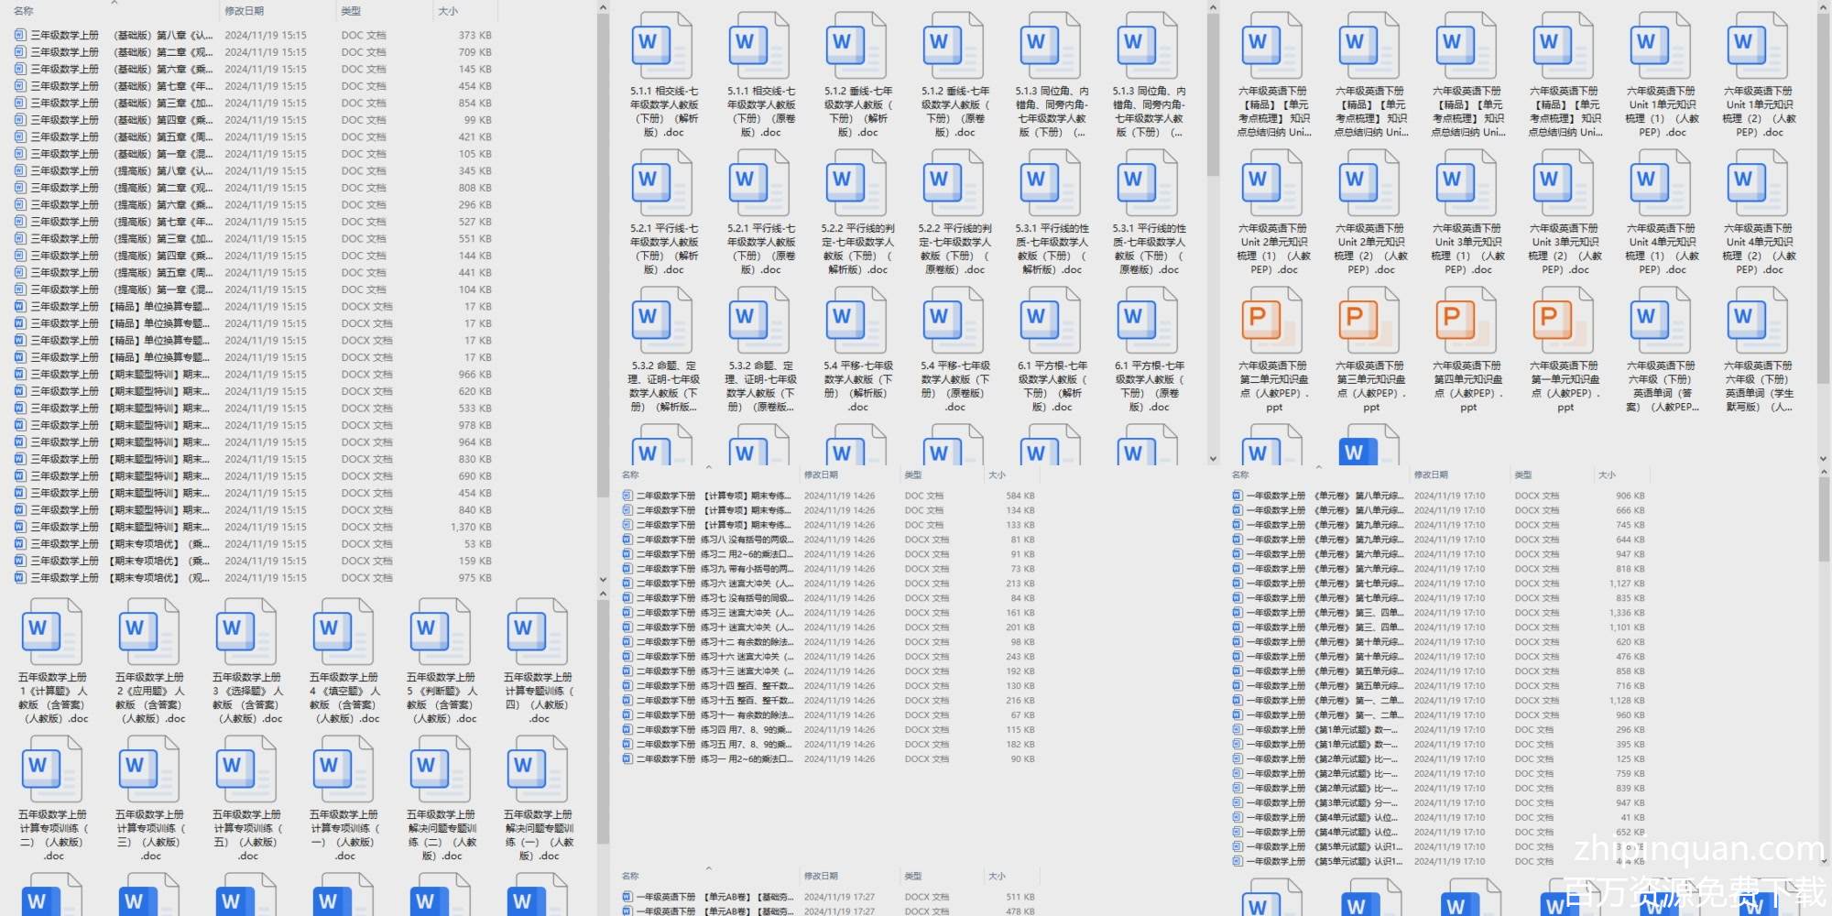Sort 三年级数学 list by 修改日期 column
This screenshot has width=1832, height=916.
click(245, 11)
